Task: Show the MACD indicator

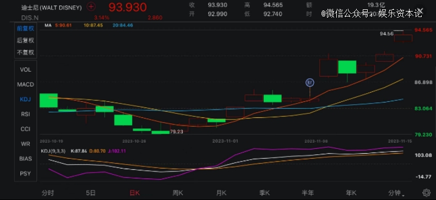Action: [25, 84]
